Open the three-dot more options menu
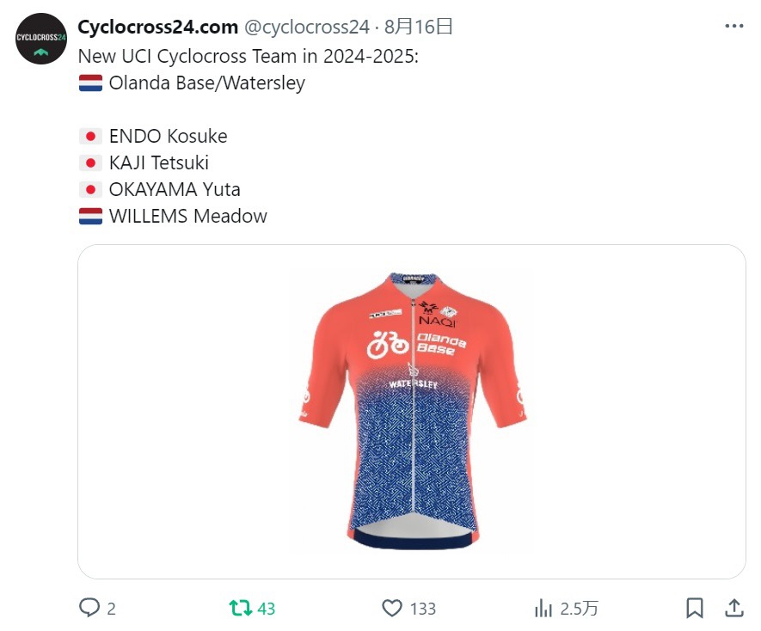761x631 pixels. pyautogui.click(x=734, y=26)
